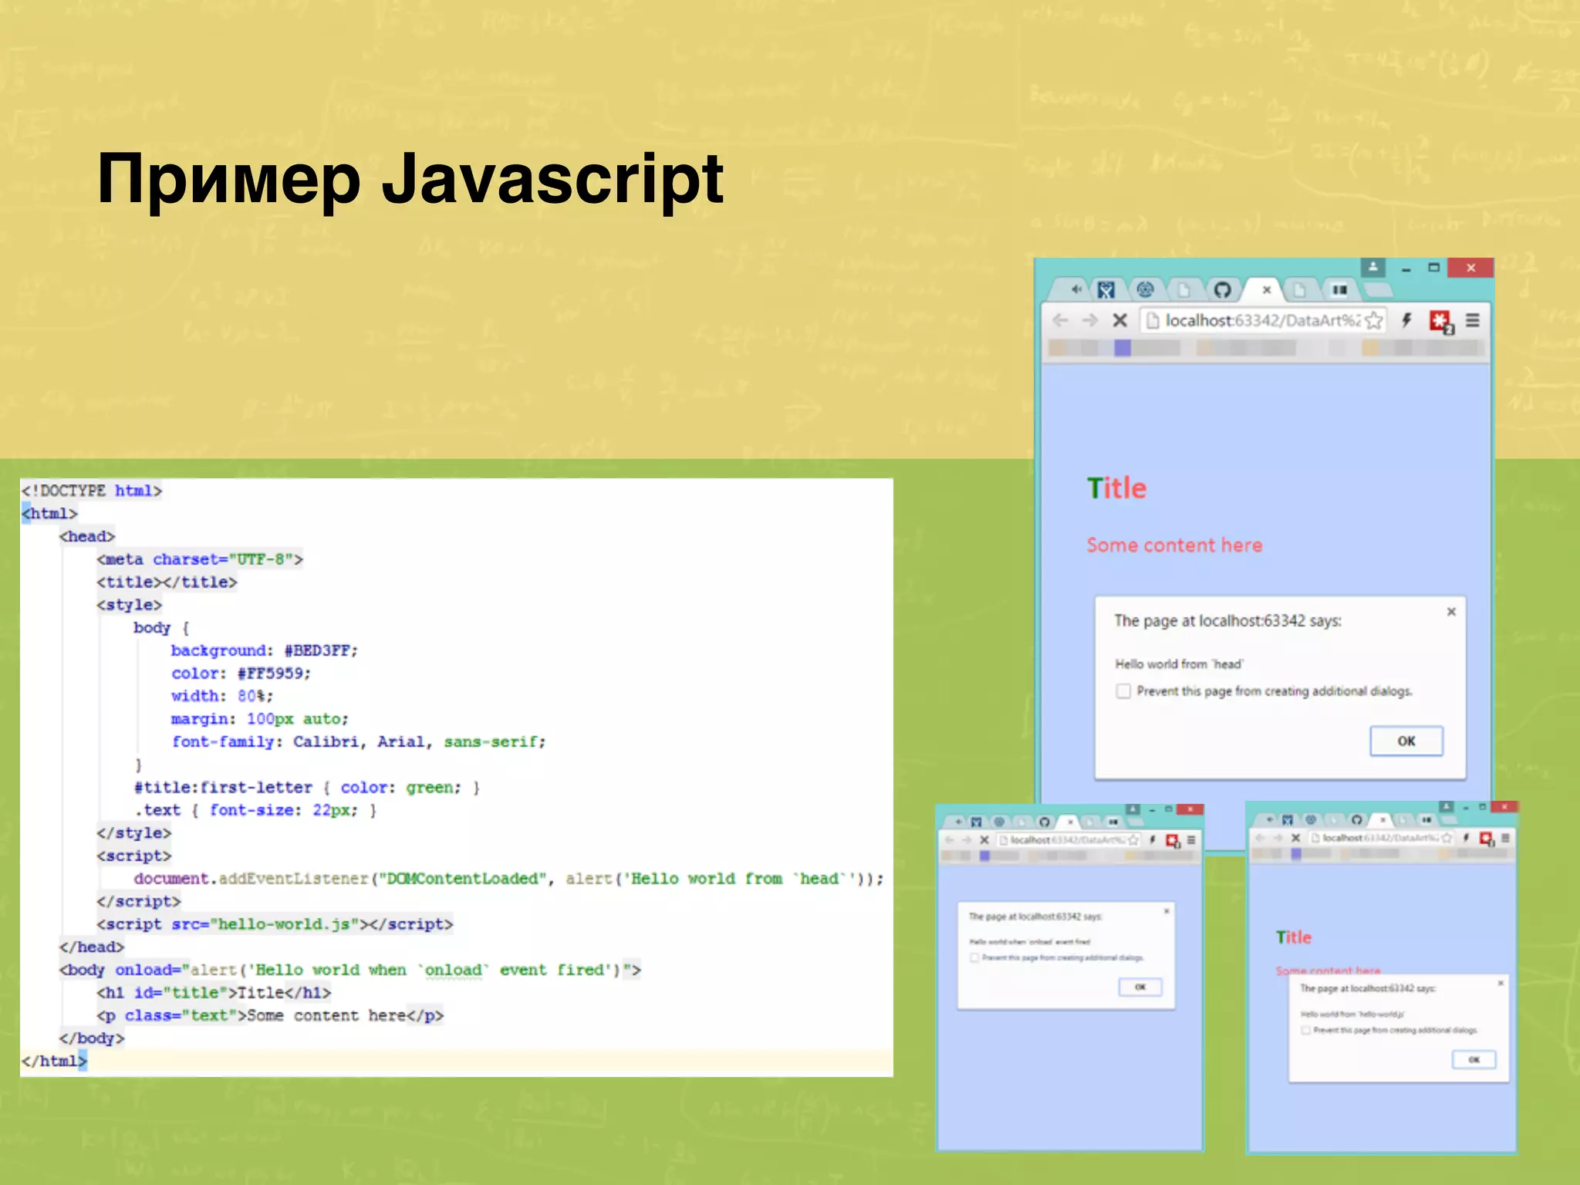Image resolution: width=1580 pixels, height=1185 pixels.
Task: Click the '#title:first-letter' CSS rule line
Action: point(307,788)
